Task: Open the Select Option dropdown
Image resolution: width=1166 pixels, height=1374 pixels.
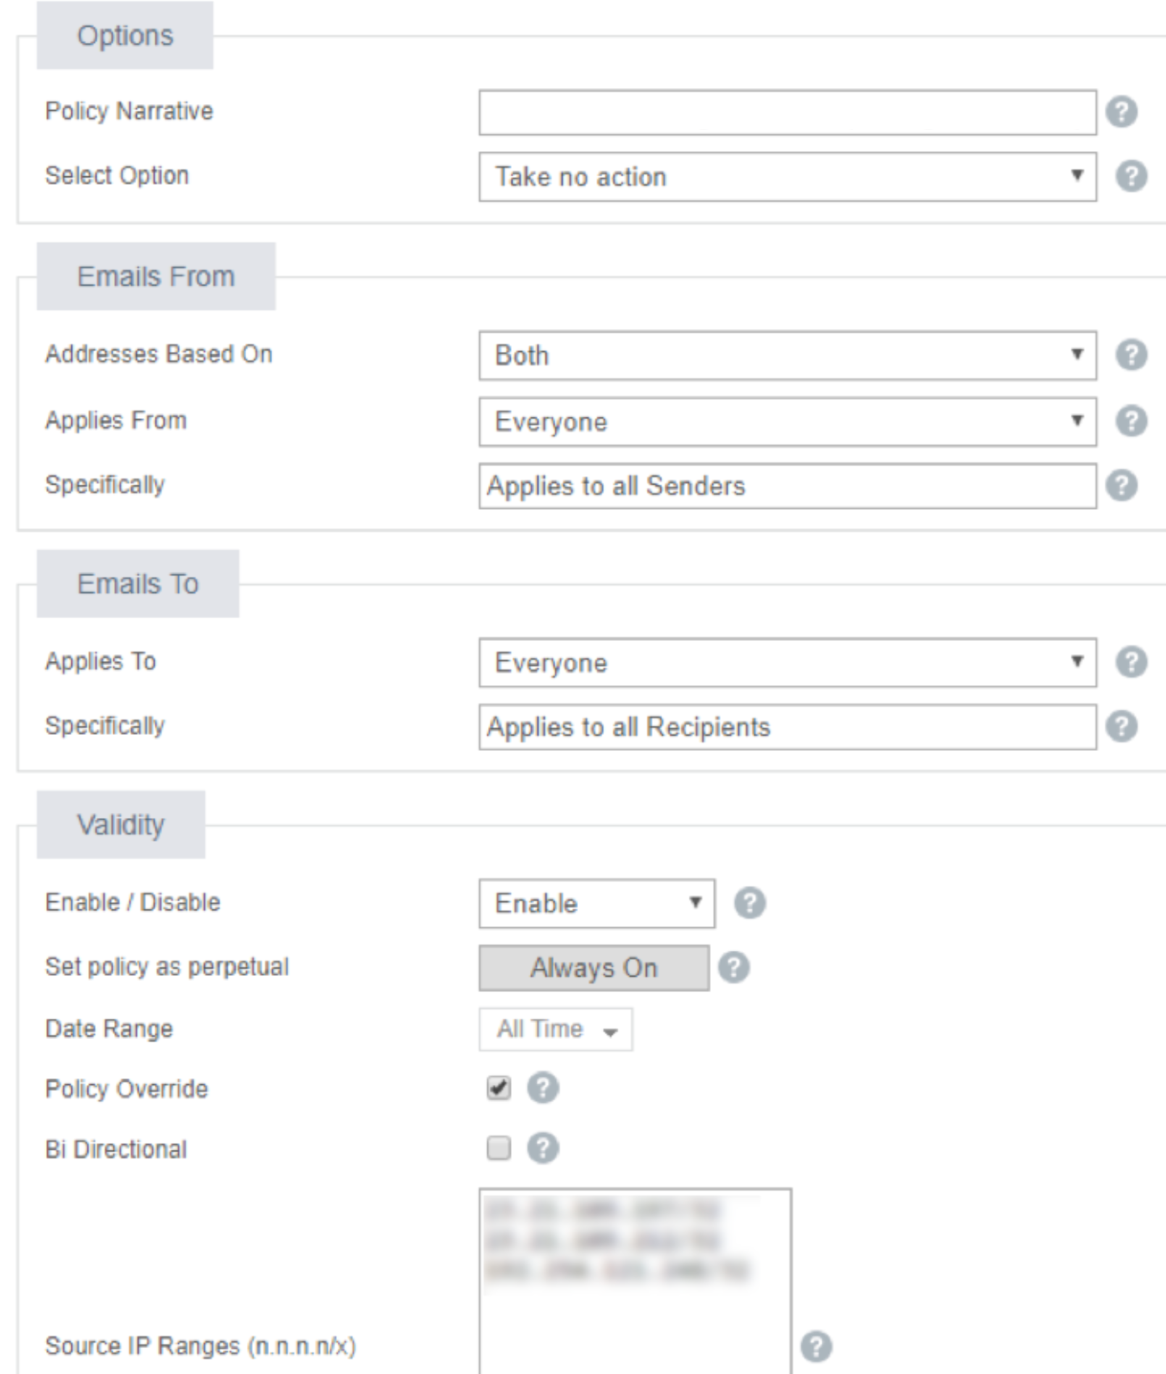Action: [787, 175]
